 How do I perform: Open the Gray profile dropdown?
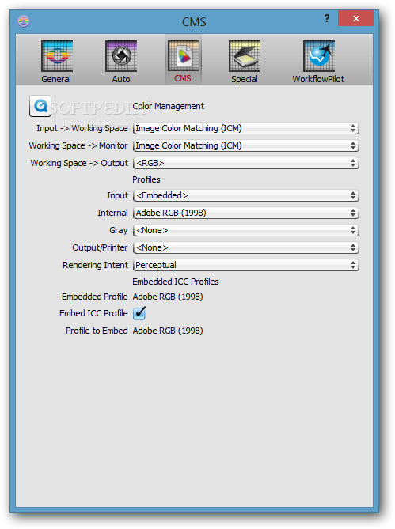pos(246,230)
